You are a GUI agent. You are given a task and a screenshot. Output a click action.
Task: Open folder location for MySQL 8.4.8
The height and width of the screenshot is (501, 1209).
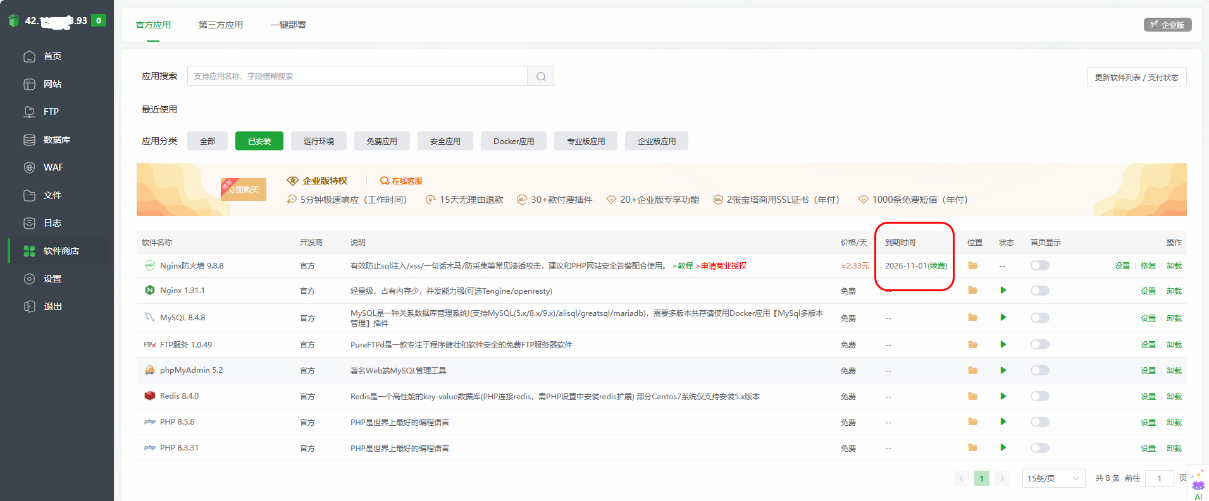972,317
